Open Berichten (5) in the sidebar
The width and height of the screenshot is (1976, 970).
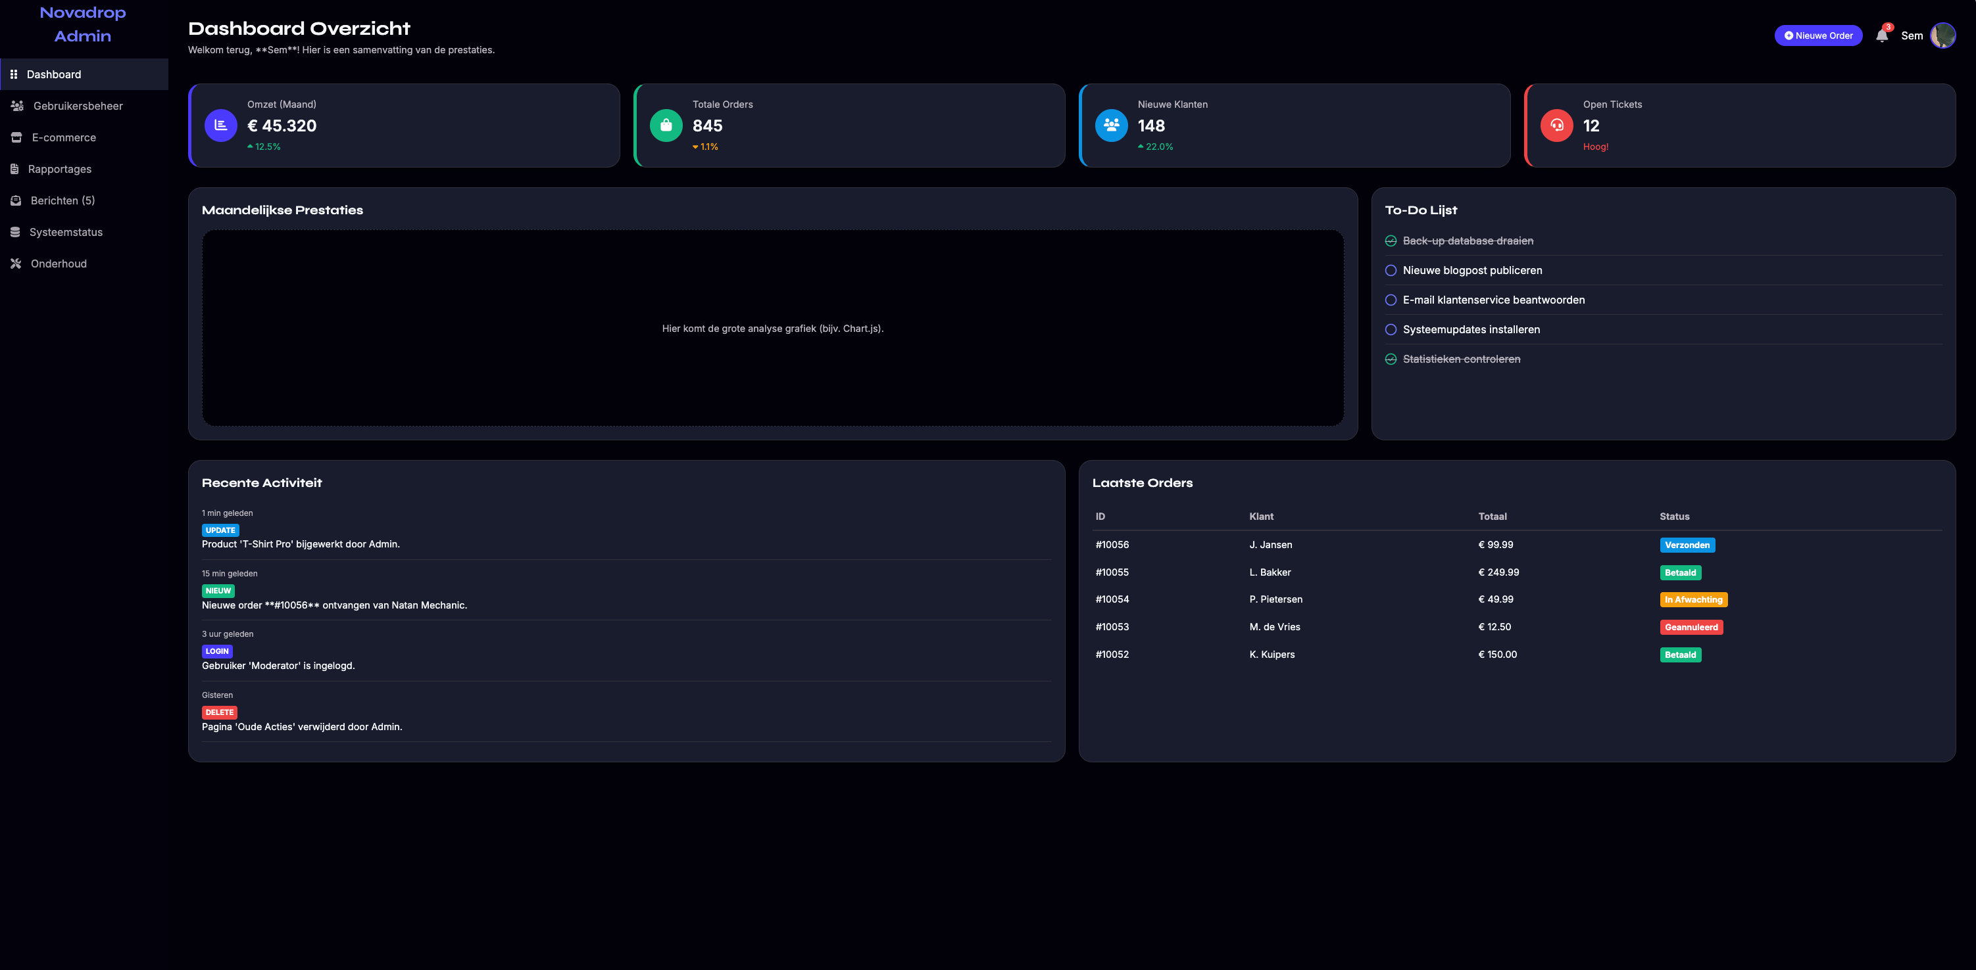coord(62,200)
